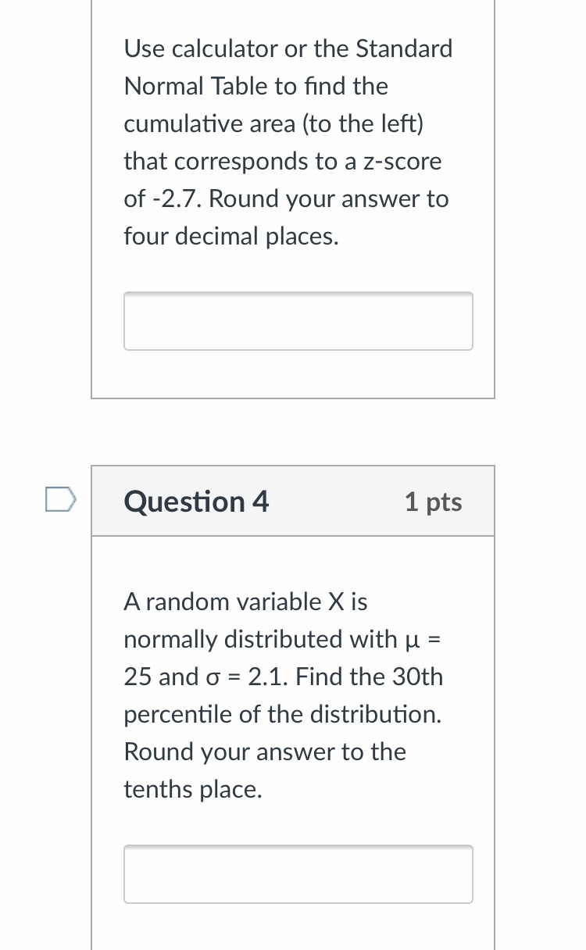This screenshot has height=950, width=586.
Task: Click the 'that corresponds to a z-score' line
Action: click(x=282, y=161)
